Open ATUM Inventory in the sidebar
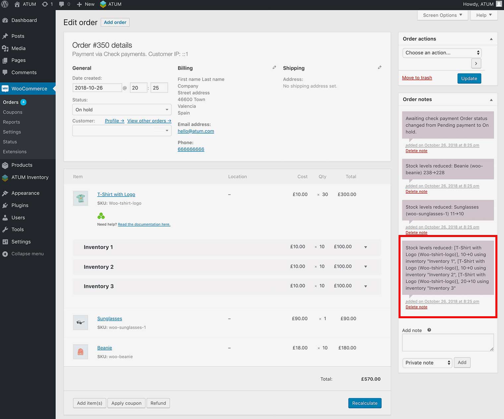Viewport: 504px width, 419px height. [30, 177]
